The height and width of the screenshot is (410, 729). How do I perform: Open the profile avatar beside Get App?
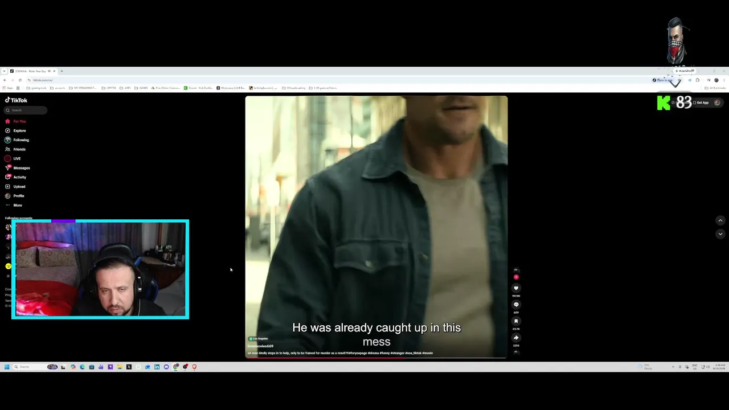717,102
